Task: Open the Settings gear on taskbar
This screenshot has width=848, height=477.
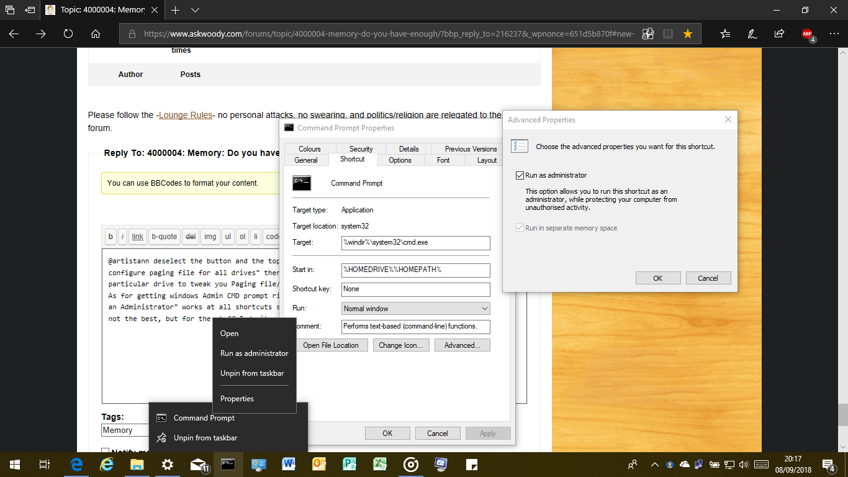Action: click(167, 464)
